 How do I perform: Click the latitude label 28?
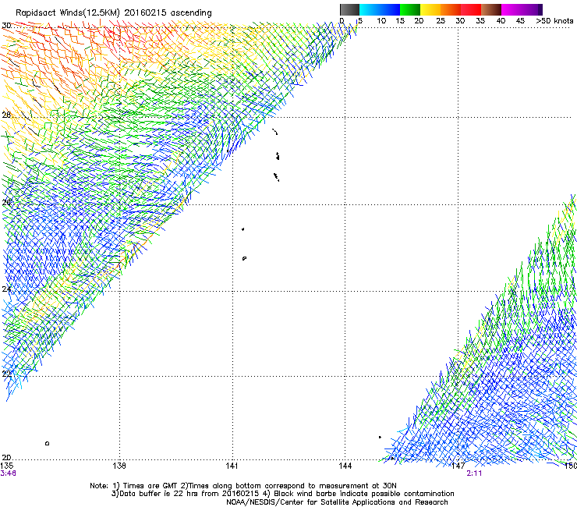(6, 115)
